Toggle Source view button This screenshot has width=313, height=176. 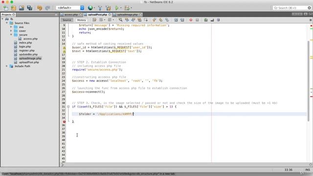point(67,20)
